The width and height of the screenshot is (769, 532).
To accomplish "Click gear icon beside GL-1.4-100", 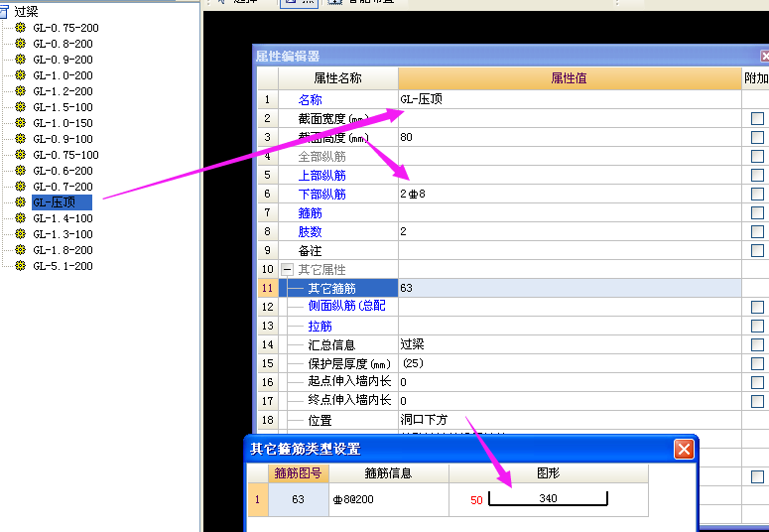I will (x=20, y=218).
